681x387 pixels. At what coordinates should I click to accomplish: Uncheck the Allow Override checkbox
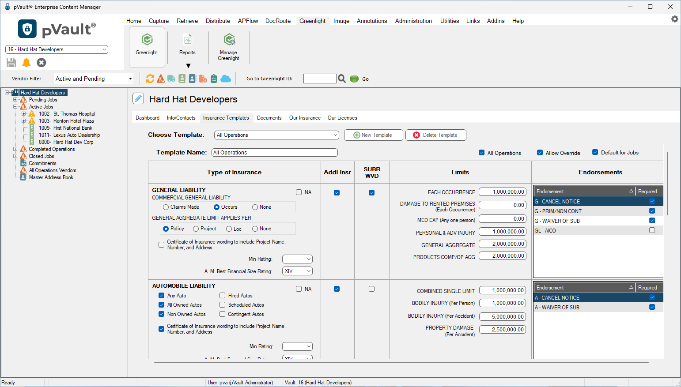(540, 153)
